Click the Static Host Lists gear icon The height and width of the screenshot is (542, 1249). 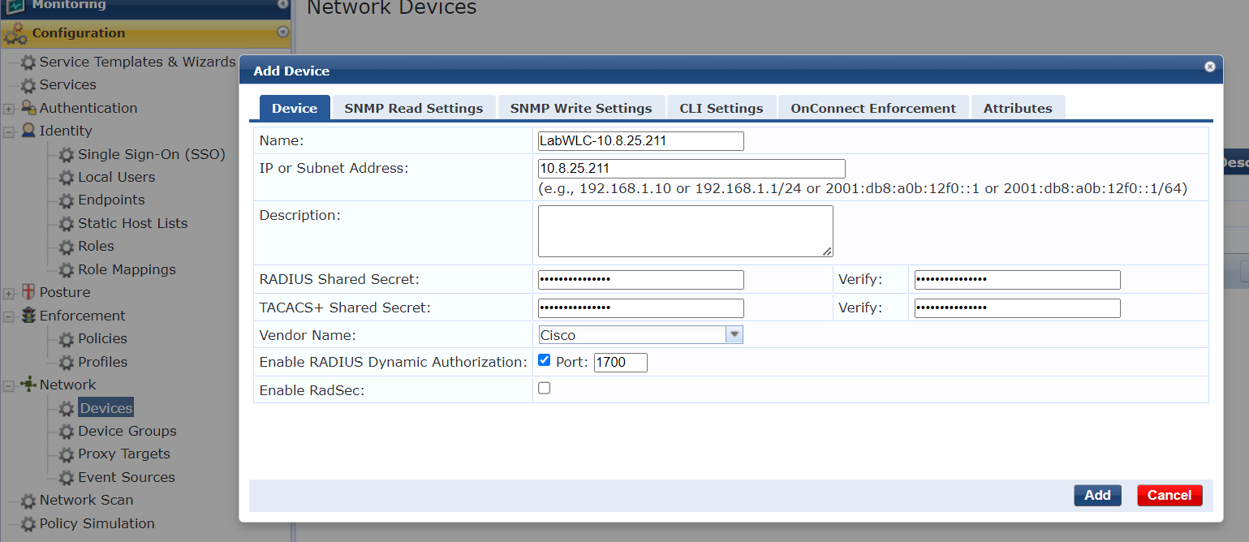(67, 223)
